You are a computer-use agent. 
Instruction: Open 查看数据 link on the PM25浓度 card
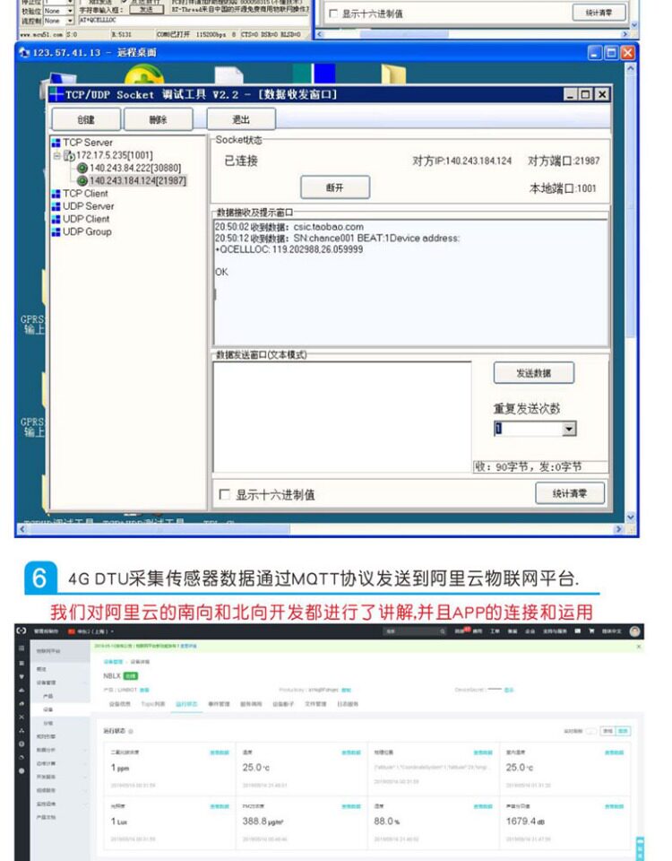(351, 806)
